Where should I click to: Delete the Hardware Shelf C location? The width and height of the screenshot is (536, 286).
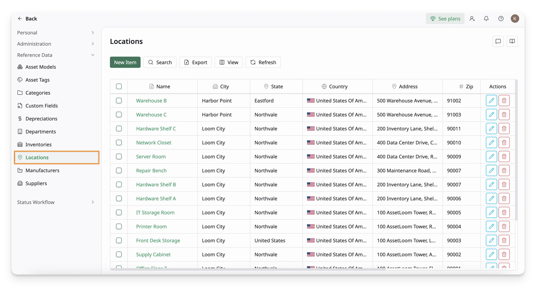click(x=504, y=129)
